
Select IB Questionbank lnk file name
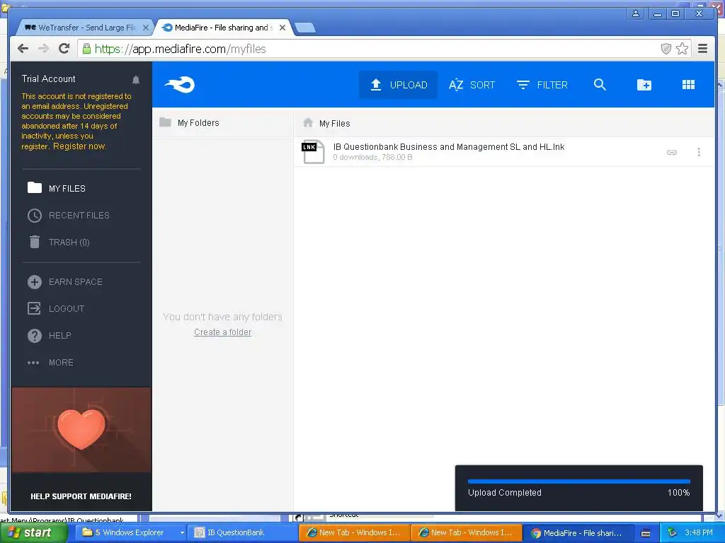(448, 147)
